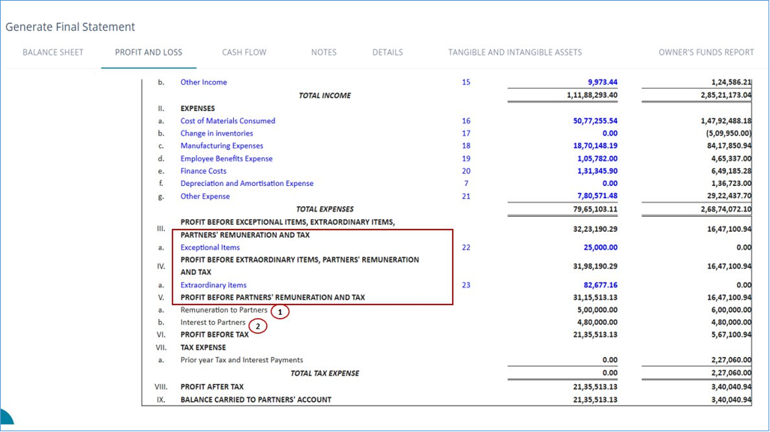The width and height of the screenshot is (770, 432).
Task: Switch to the Balance Sheet tab
Action: (53, 52)
